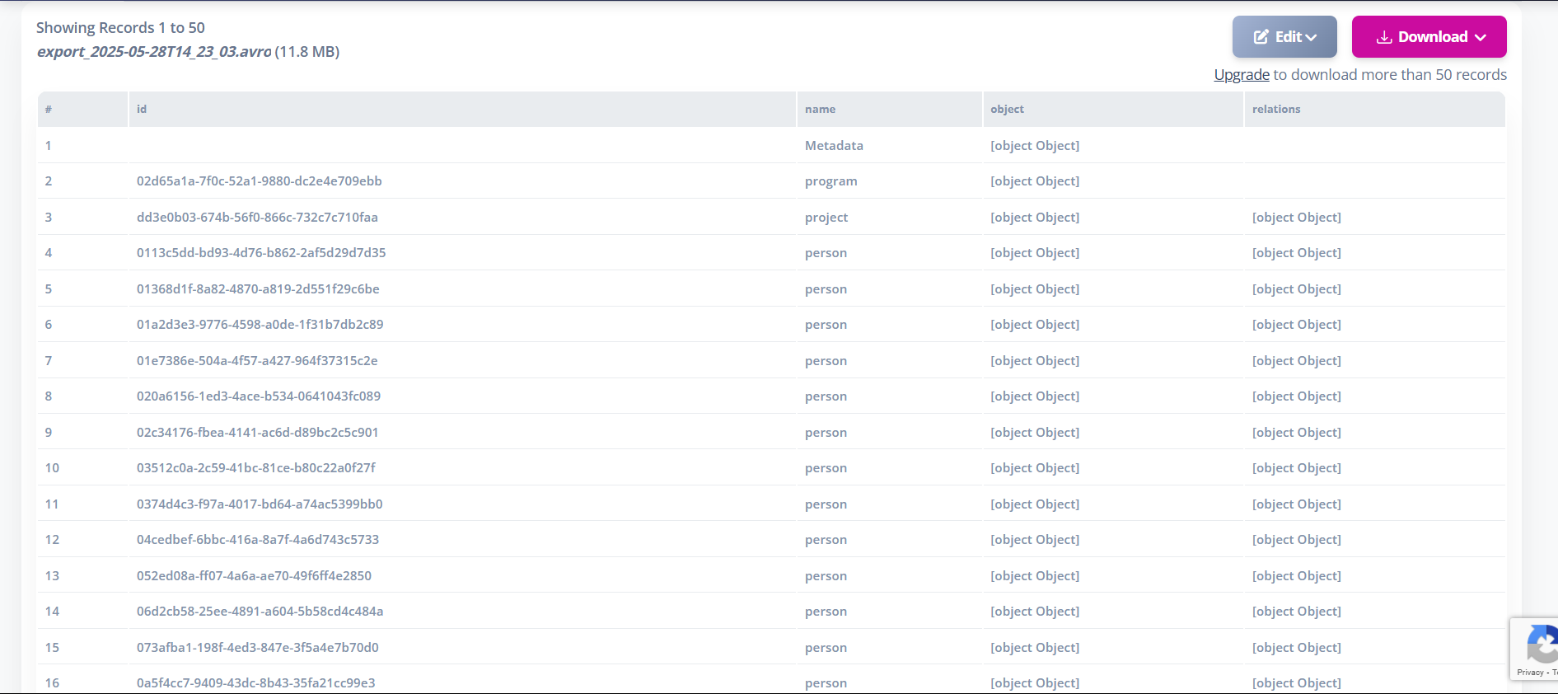Click the Download arrow icon

[x=1384, y=37]
